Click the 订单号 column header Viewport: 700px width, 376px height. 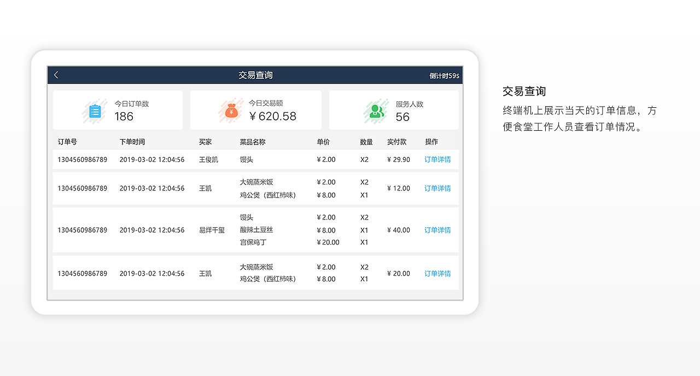[67, 142]
